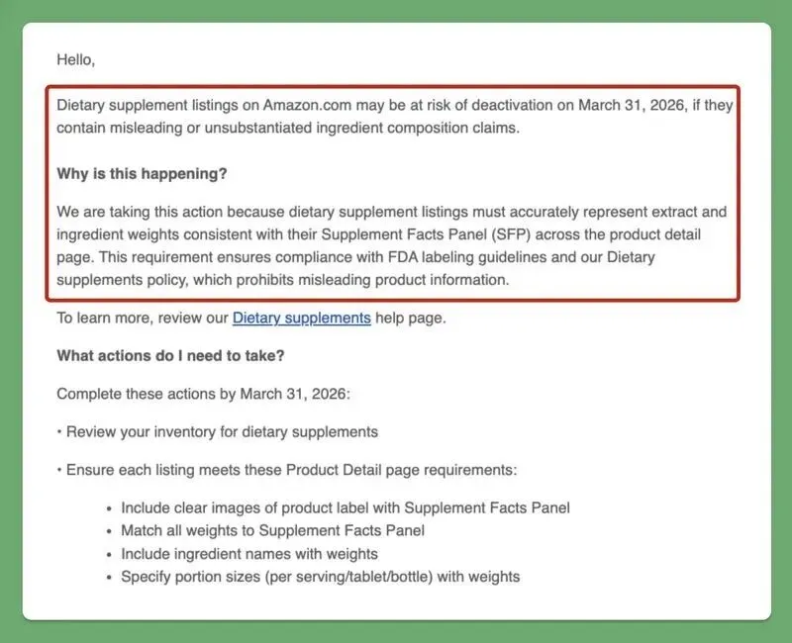
Task: Click "Include ingredient names with weights" bullet
Action: tap(249, 554)
